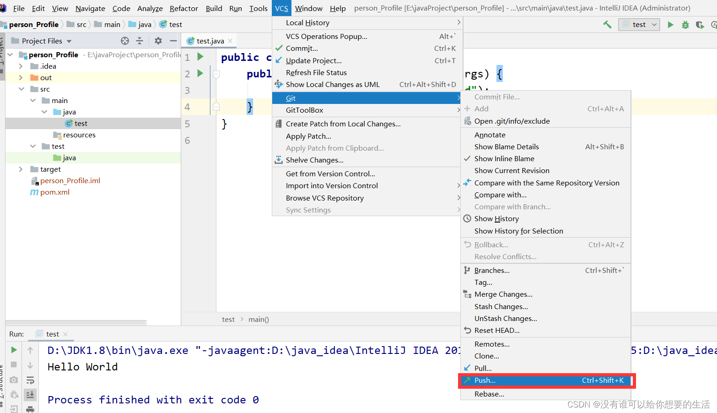Screen dimensions: 717x413
Task: Click main() in editor breadcrumb
Action: click(259, 320)
